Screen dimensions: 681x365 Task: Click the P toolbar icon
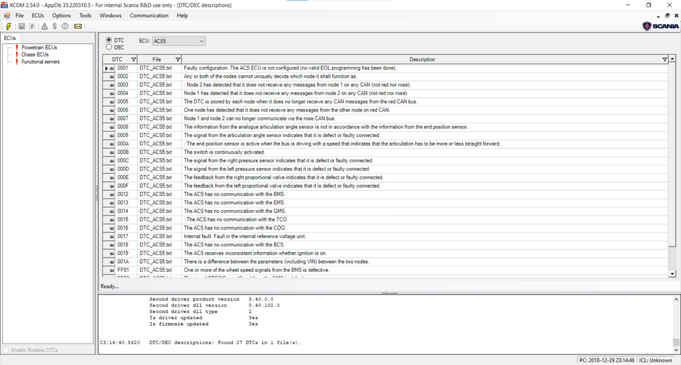pyautogui.click(x=32, y=27)
